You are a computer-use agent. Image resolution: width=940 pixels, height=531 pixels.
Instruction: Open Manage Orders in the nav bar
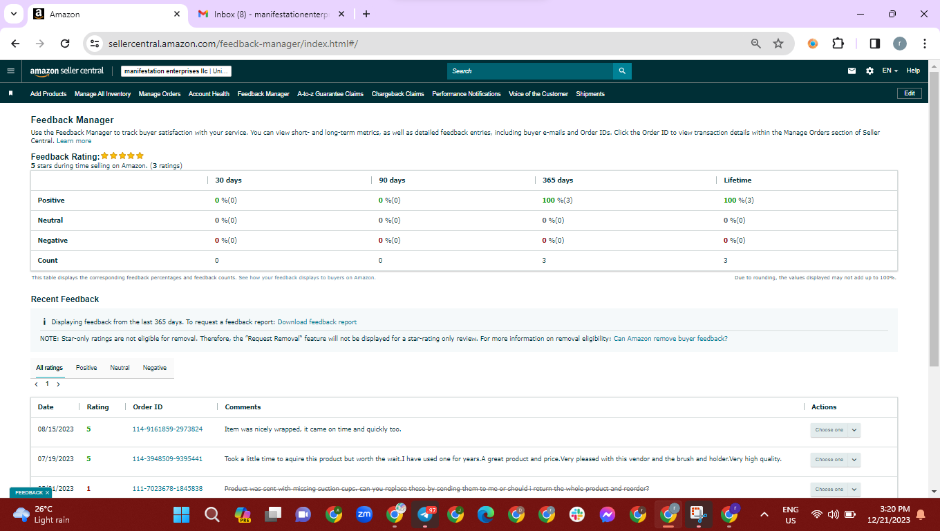(160, 94)
